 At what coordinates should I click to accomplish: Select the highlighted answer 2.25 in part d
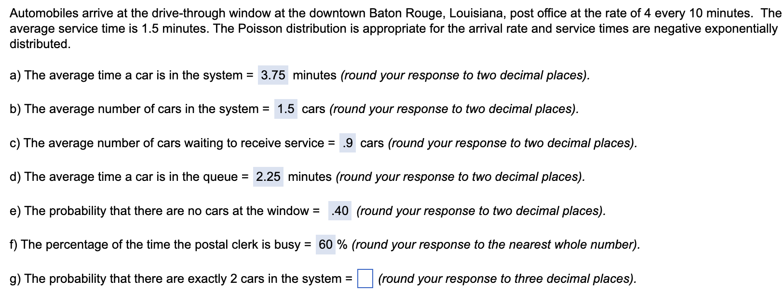269,177
